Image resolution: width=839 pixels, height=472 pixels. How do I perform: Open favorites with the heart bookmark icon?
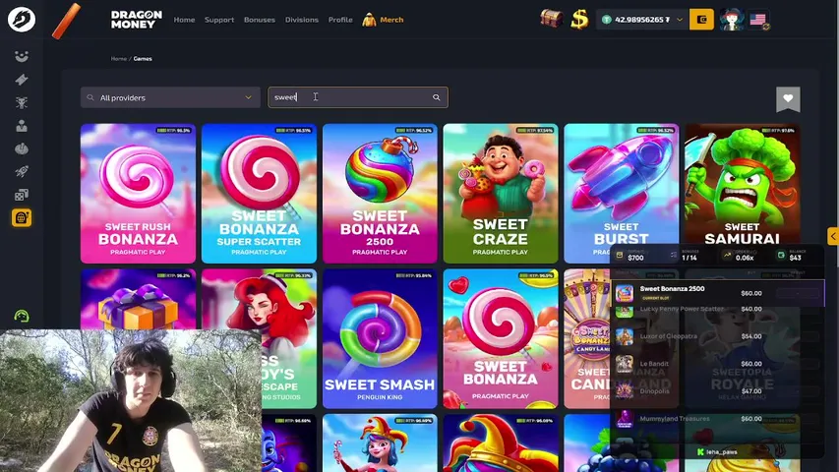[x=788, y=99]
